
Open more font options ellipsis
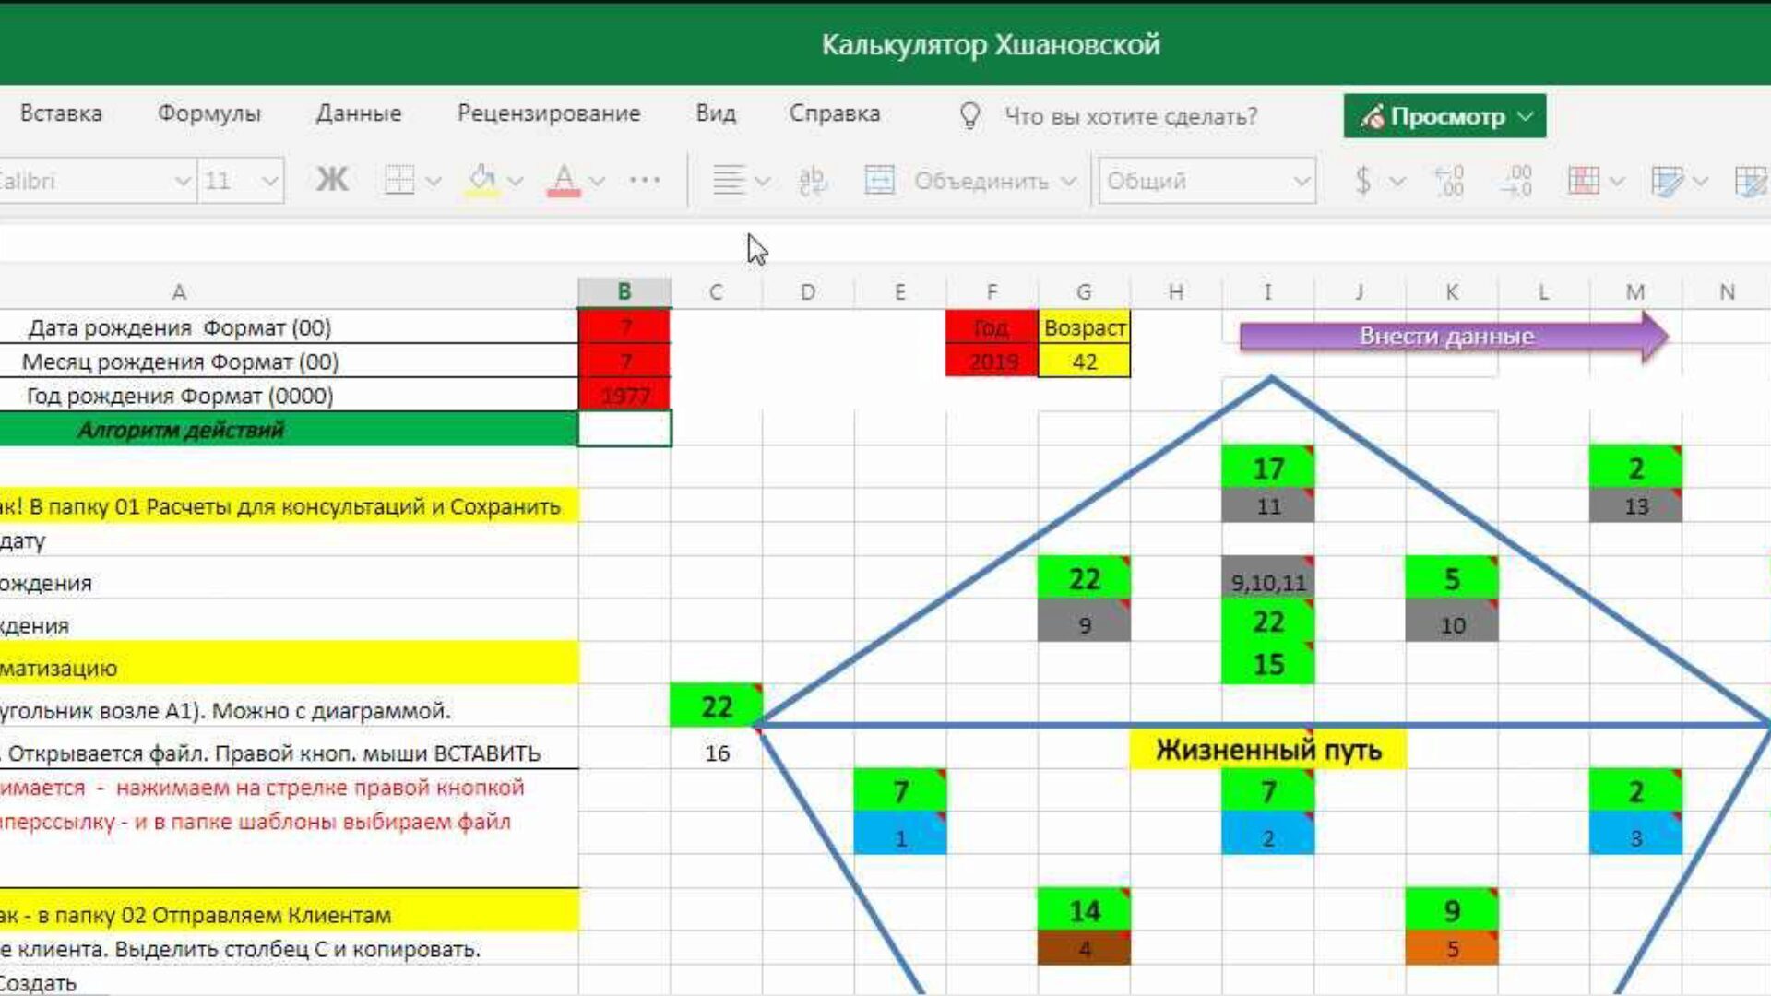click(x=645, y=180)
